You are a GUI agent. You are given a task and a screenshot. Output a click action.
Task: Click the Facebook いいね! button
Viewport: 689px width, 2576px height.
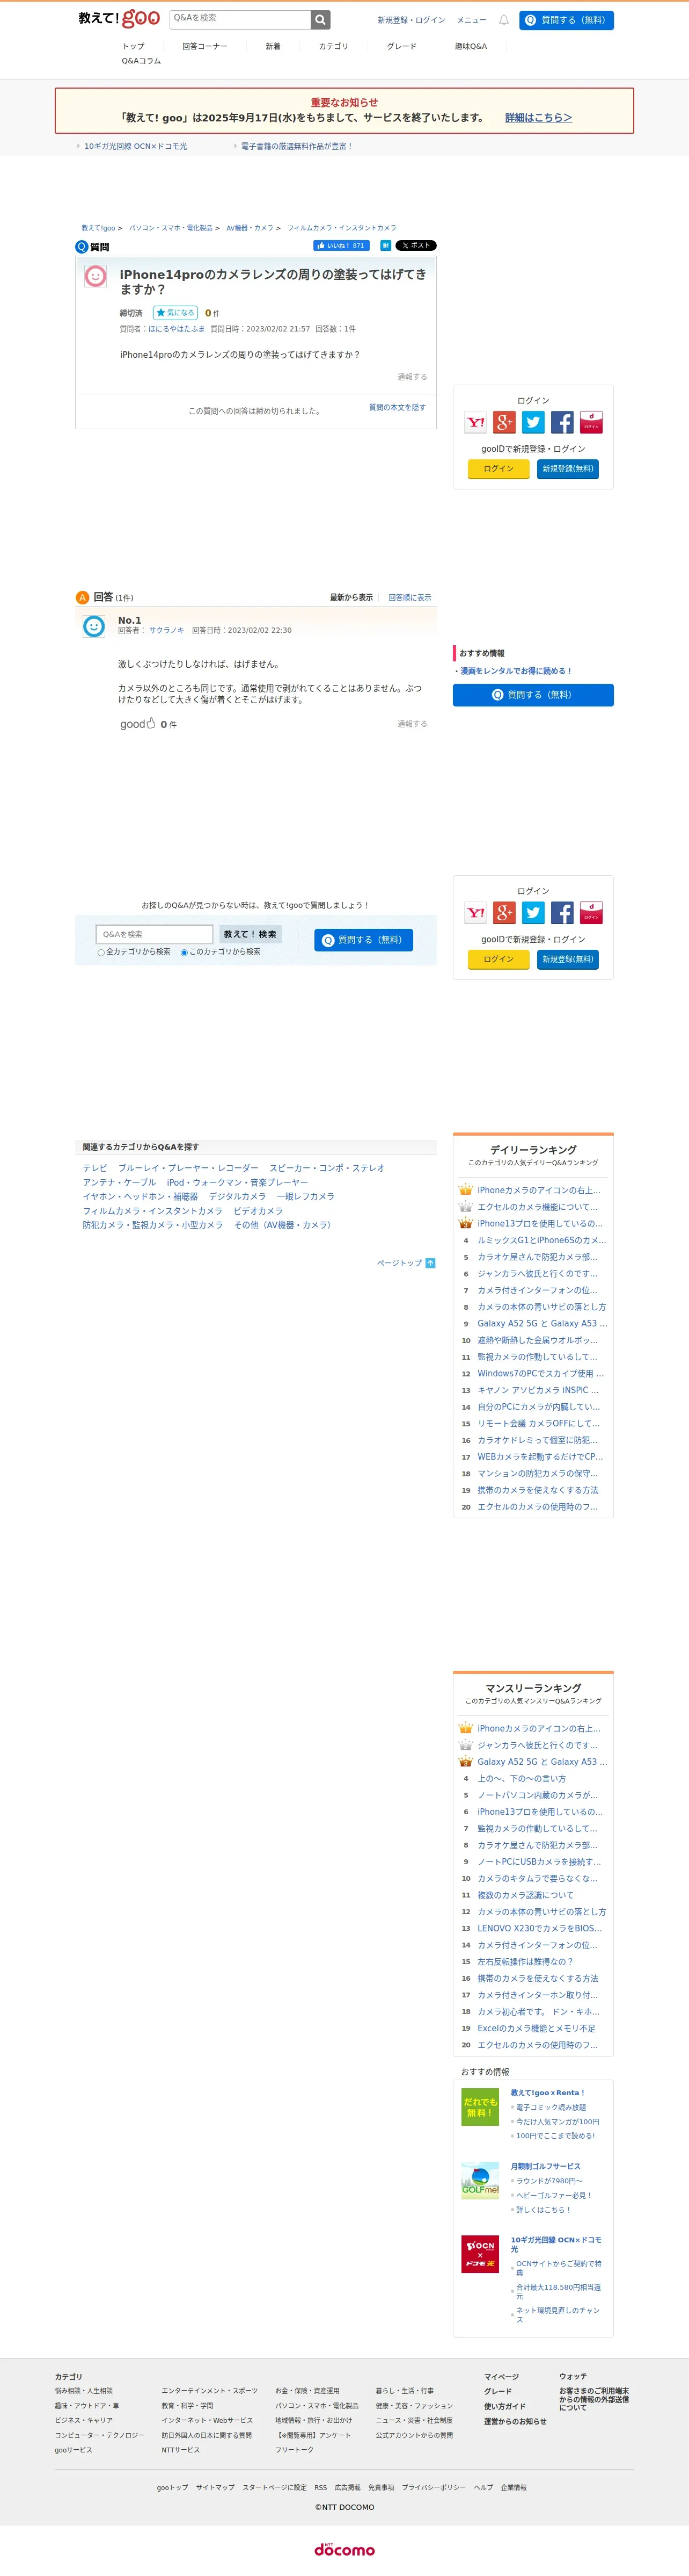pos(341,245)
